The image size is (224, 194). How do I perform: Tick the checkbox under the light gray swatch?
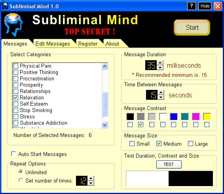[x=152, y=125]
